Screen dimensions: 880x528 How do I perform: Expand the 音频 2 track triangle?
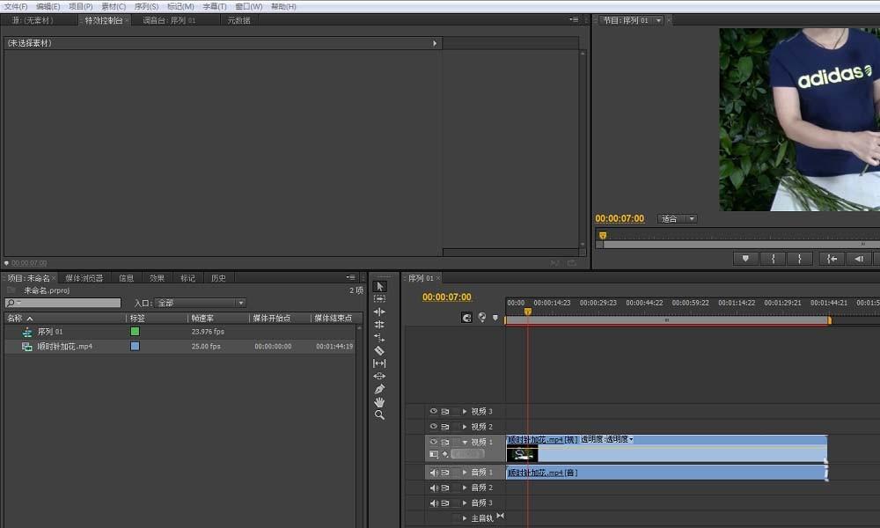tap(465, 488)
